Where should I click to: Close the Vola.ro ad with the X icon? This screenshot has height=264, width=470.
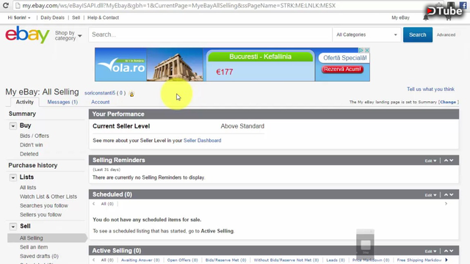click(x=367, y=51)
